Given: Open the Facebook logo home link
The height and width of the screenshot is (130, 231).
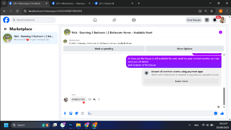Looking at the screenshot, I should pyautogui.click(x=6, y=20).
